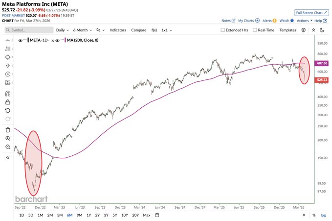Switch to dark mode moon icon
This screenshot has height=221, width=332.
tap(322, 30)
